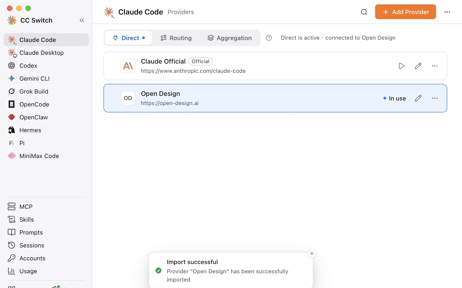This screenshot has width=462, height=288.
Task: Open more options for Open Design
Action: pos(435,98)
